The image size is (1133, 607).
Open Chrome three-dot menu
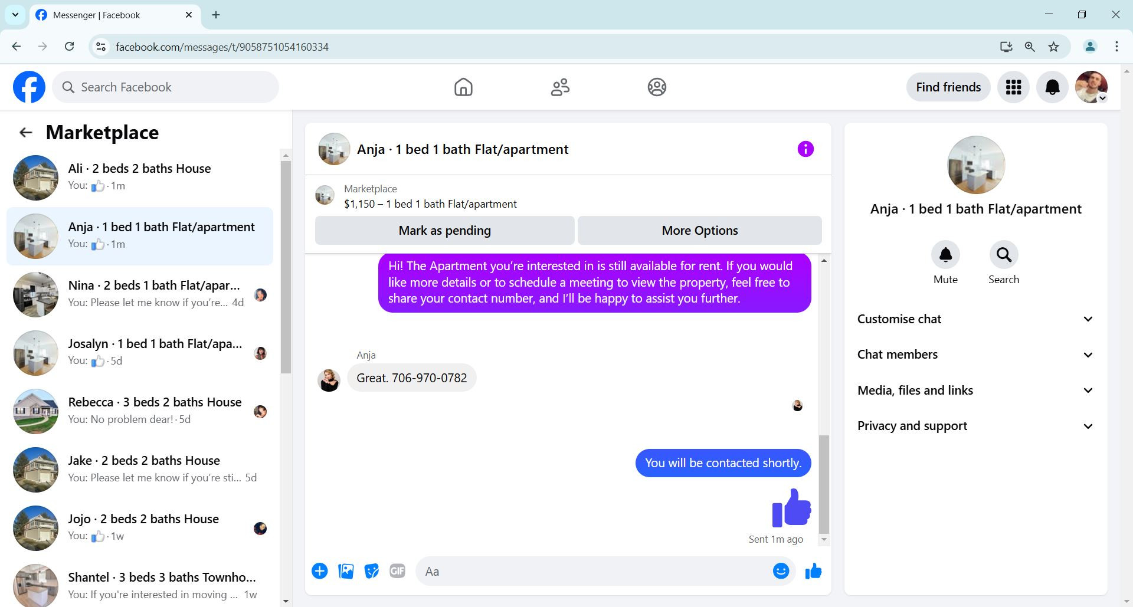point(1116,47)
